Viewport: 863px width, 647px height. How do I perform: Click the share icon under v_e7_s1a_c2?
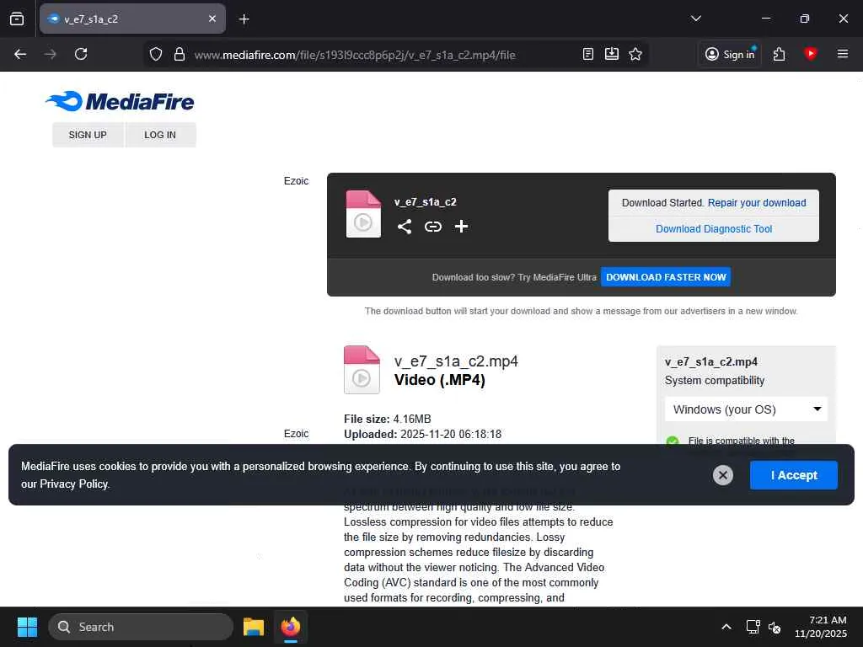405,227
